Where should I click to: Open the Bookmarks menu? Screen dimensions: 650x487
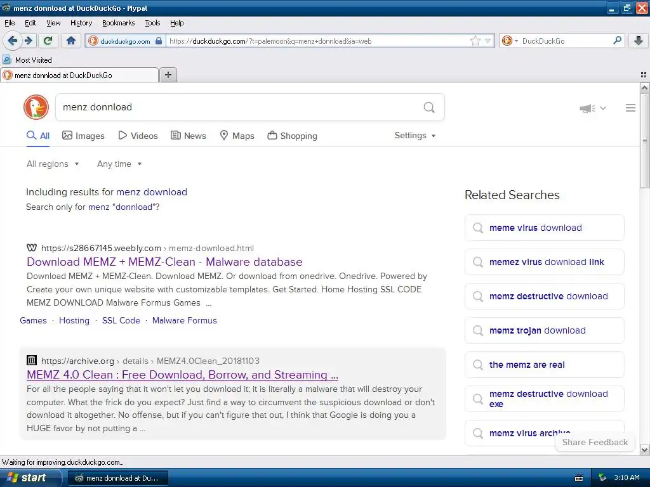(x=119, y=23)
